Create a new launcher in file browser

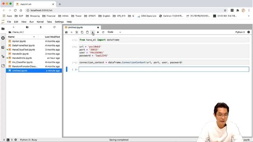13,27
